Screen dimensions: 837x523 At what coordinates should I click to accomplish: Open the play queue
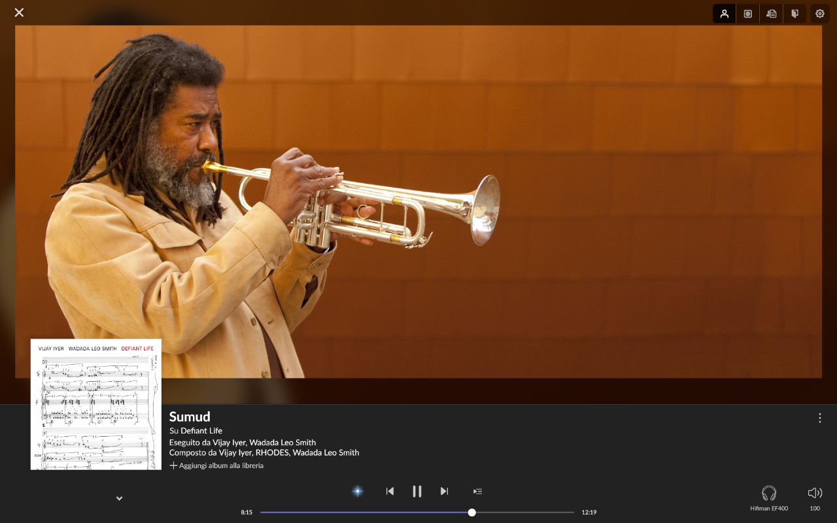point(477,491)
